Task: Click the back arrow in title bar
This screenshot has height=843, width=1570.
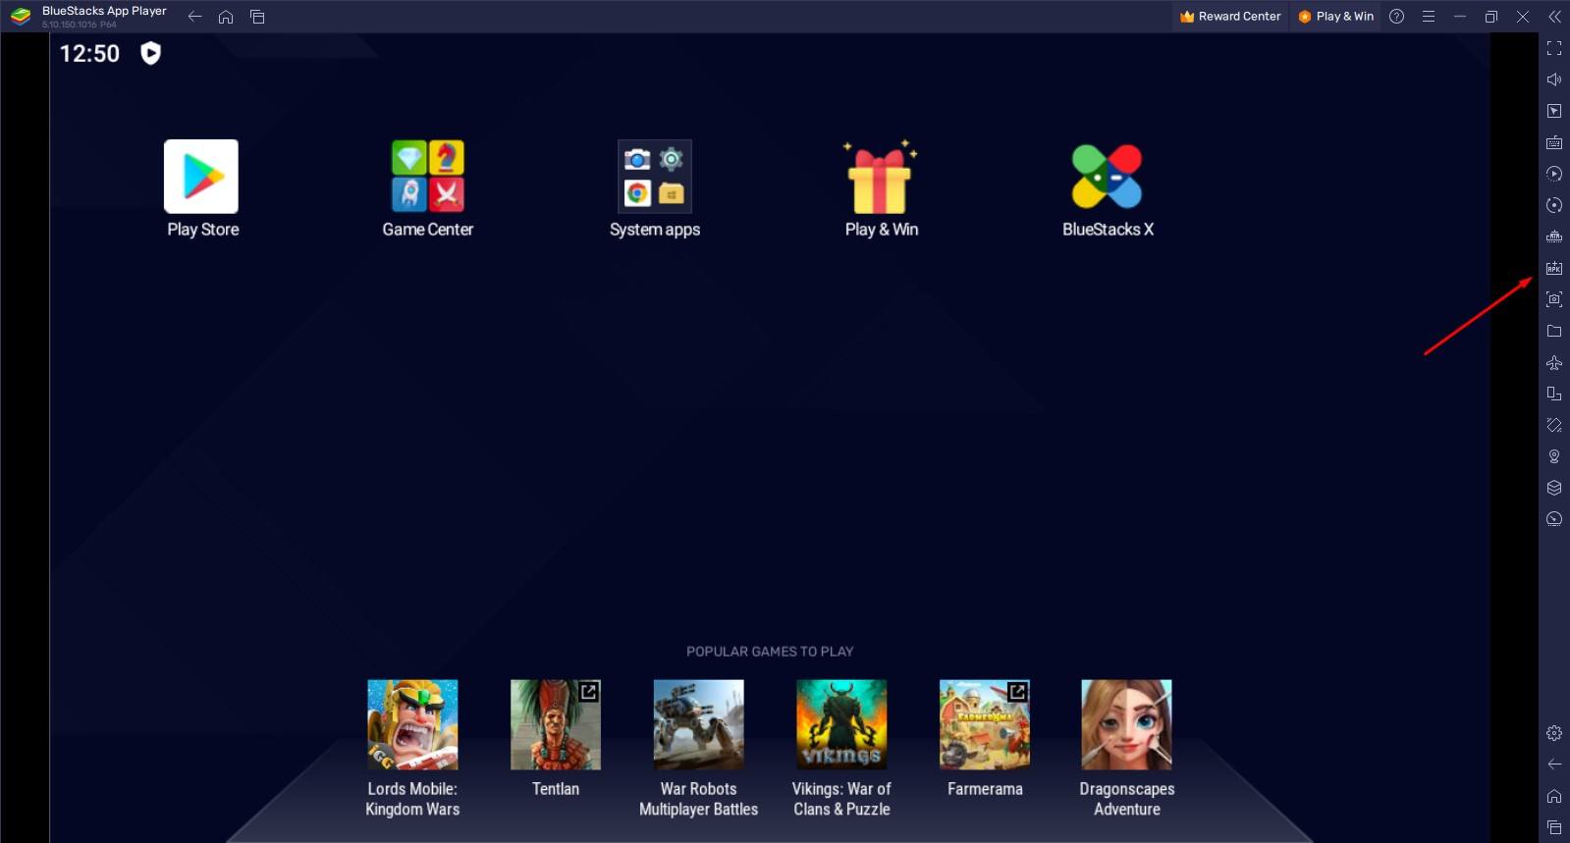Action: point(194,17)
